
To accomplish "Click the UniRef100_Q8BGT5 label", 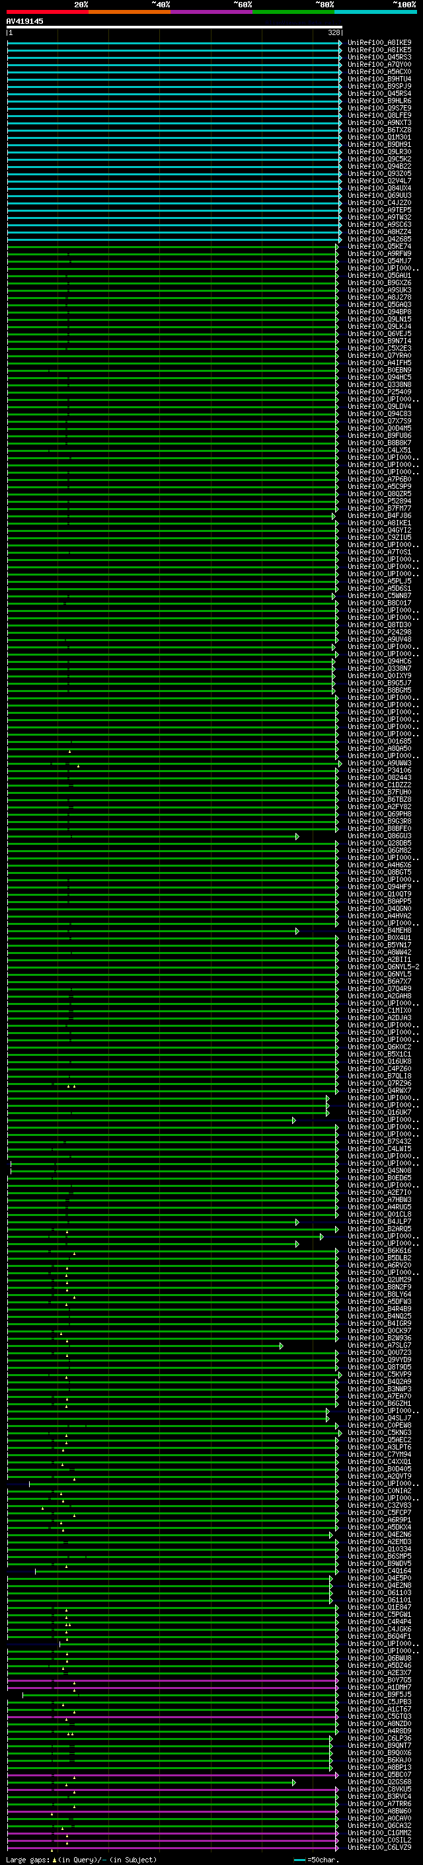I will tap(379, 873).
